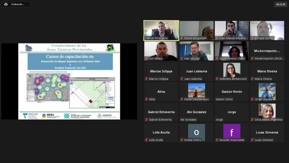Select the Gaston Verón participant tile

pos(232,92)
